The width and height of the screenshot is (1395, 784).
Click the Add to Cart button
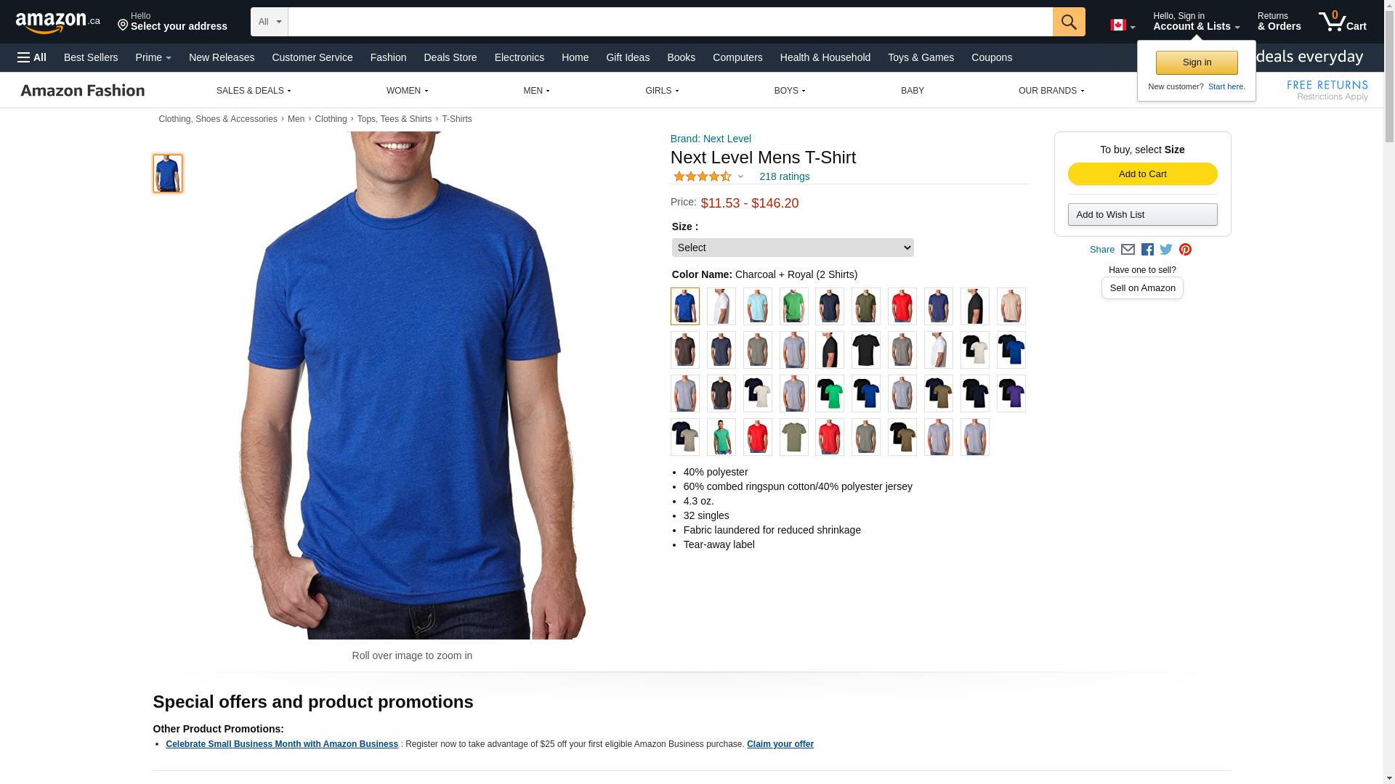pyautogui.click(x=1142, y=174)
